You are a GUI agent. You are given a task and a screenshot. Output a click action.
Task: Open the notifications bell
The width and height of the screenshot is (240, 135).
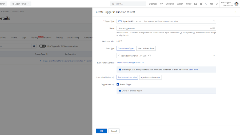pyautogui.click(x=201, y=4)
